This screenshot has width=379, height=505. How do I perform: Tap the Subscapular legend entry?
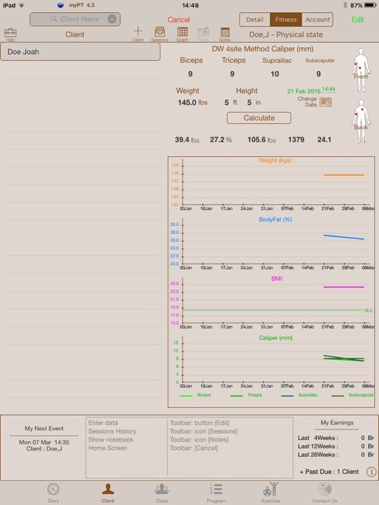pos(353,395)
